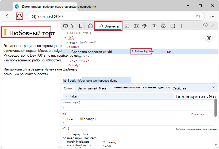Open the accessibility tree view button
The image size is (219, 149).
point(209,38)
